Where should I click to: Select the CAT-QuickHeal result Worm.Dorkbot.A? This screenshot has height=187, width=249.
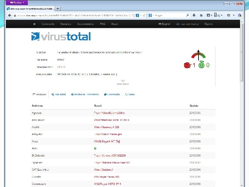103,170
